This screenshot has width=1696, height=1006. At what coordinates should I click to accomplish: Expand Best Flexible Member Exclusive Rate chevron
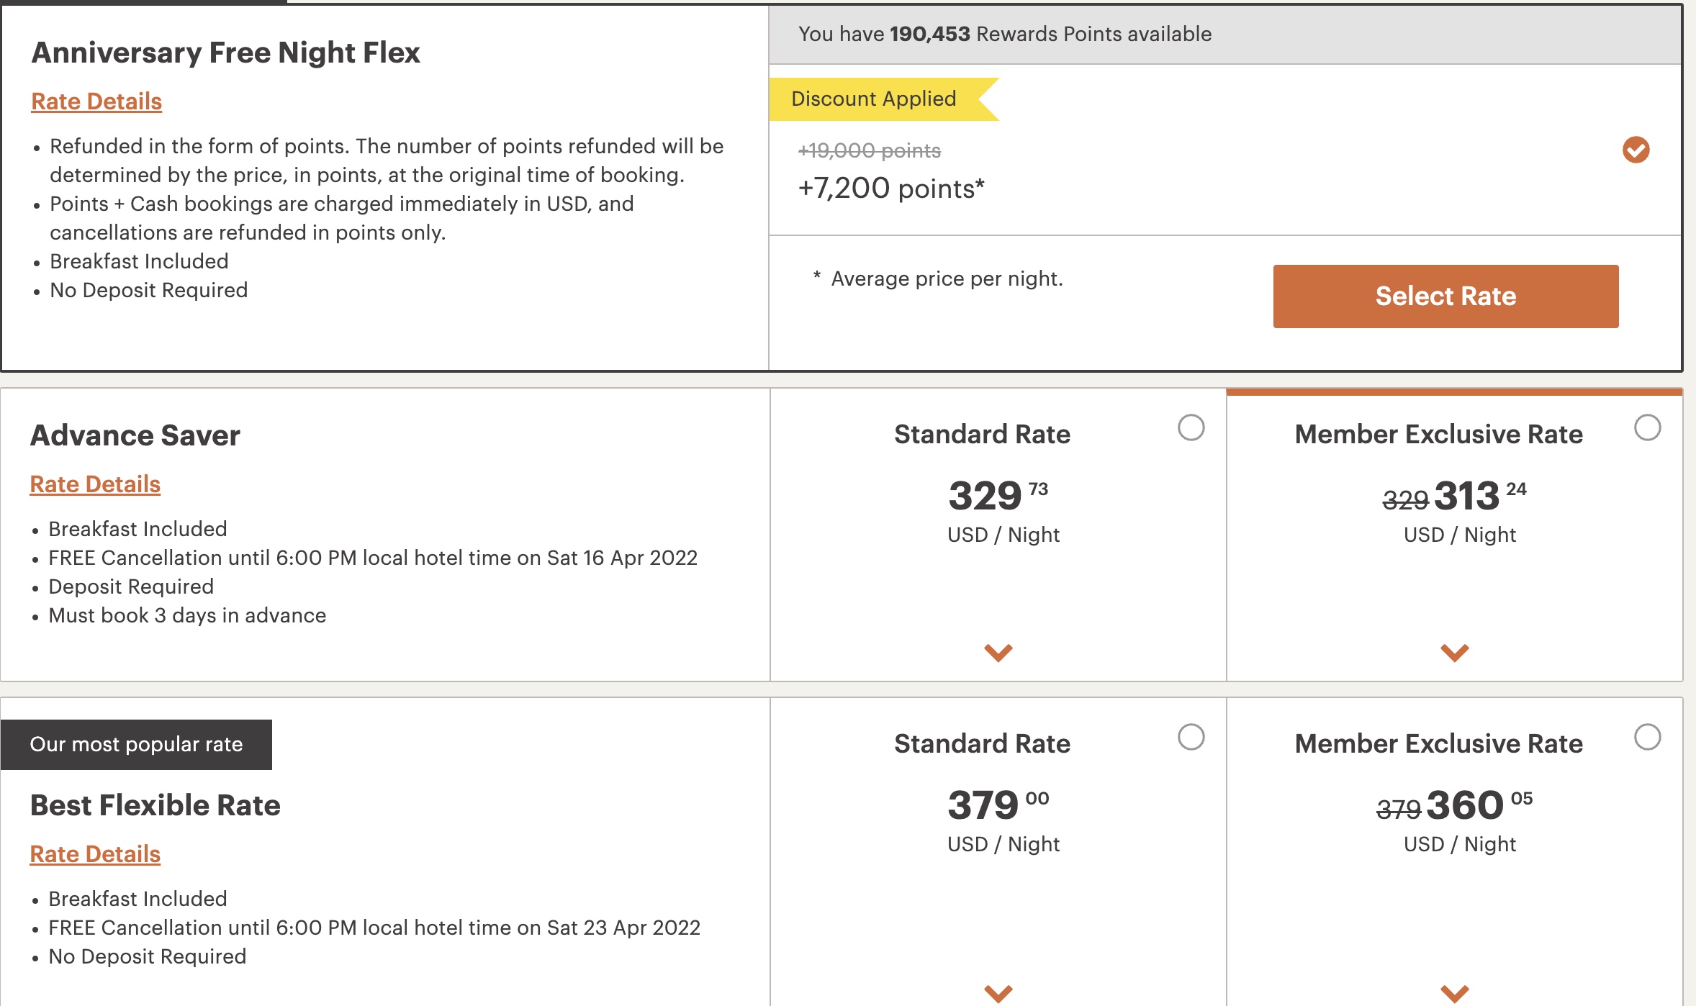click(x=1454, y=993)
